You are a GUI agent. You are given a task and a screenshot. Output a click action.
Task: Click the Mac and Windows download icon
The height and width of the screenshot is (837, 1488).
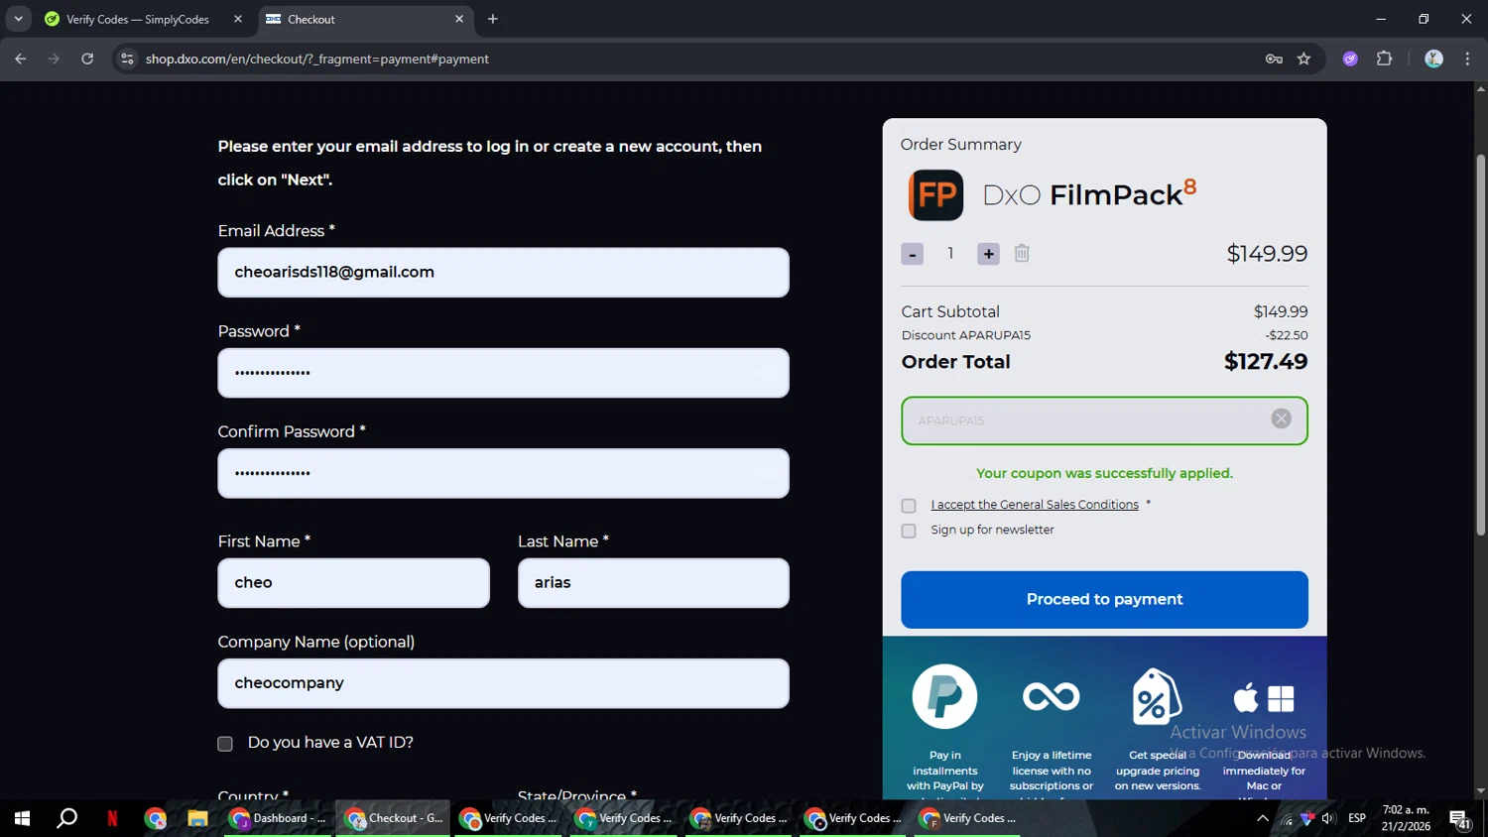pyautogui.click(x=1264, y=698)
